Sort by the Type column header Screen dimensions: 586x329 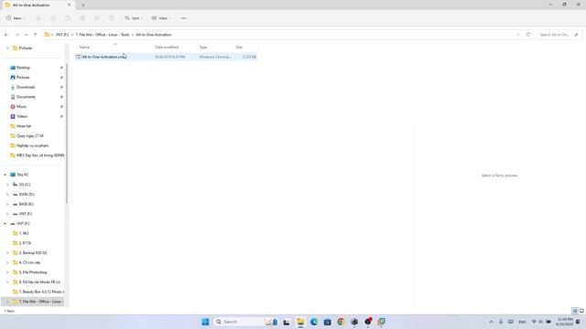[x=203, y=47]
